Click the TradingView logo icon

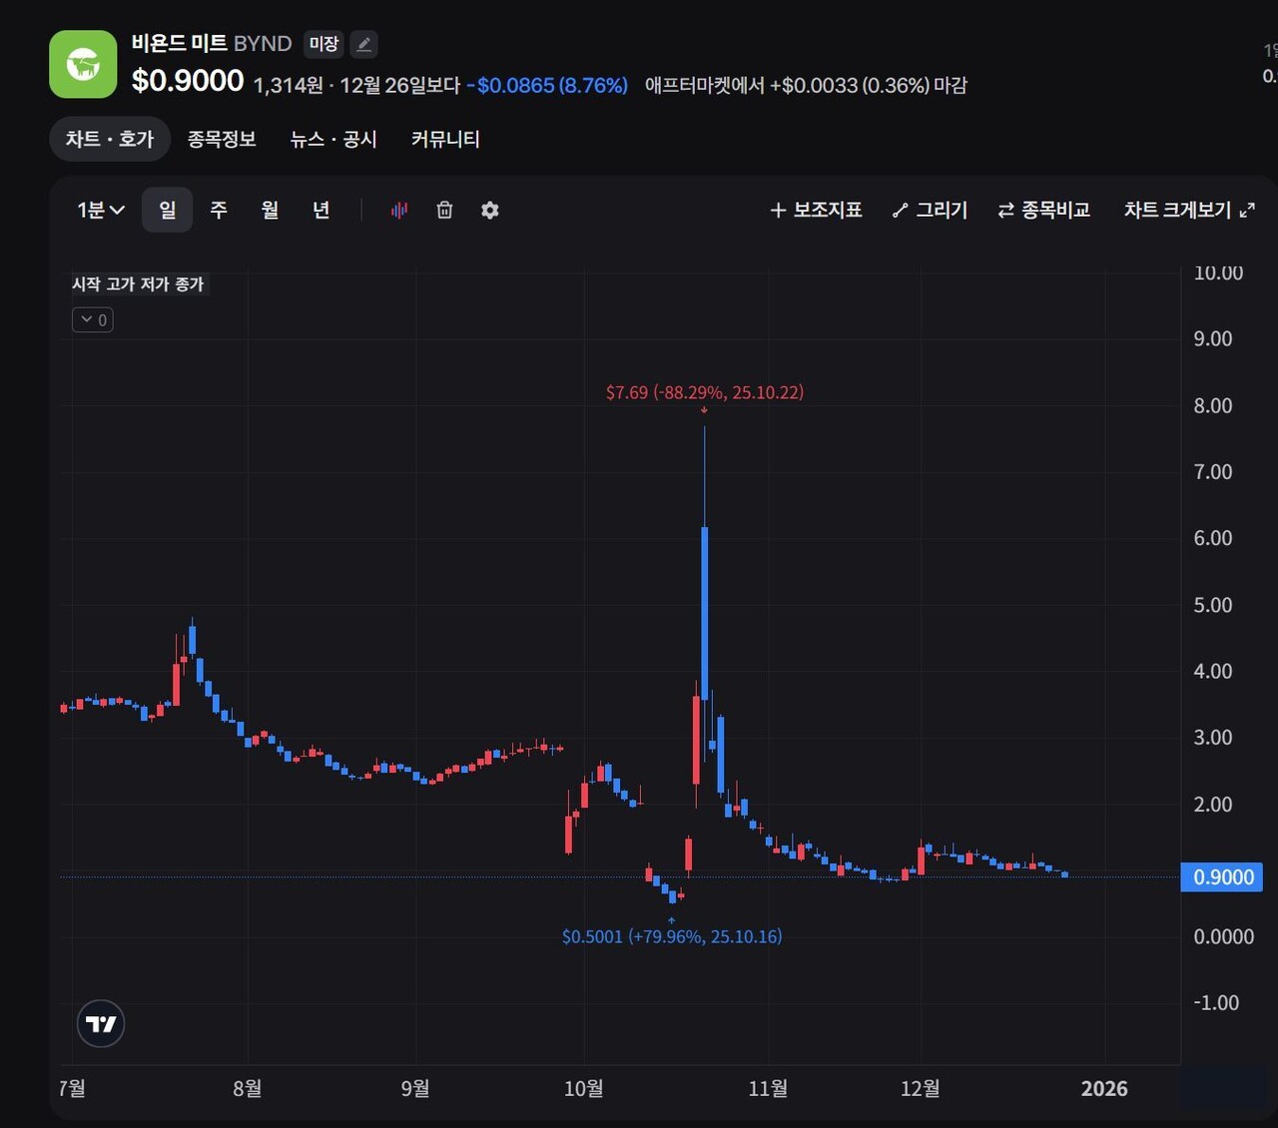[x=101, y=1023]
